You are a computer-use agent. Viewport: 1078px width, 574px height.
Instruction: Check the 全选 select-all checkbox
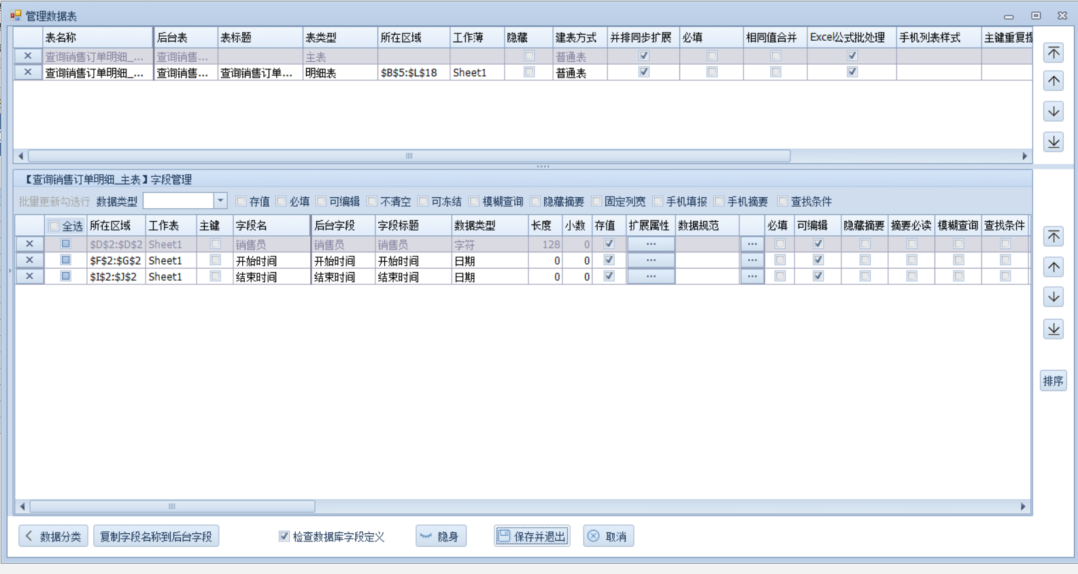coord(54,226)
